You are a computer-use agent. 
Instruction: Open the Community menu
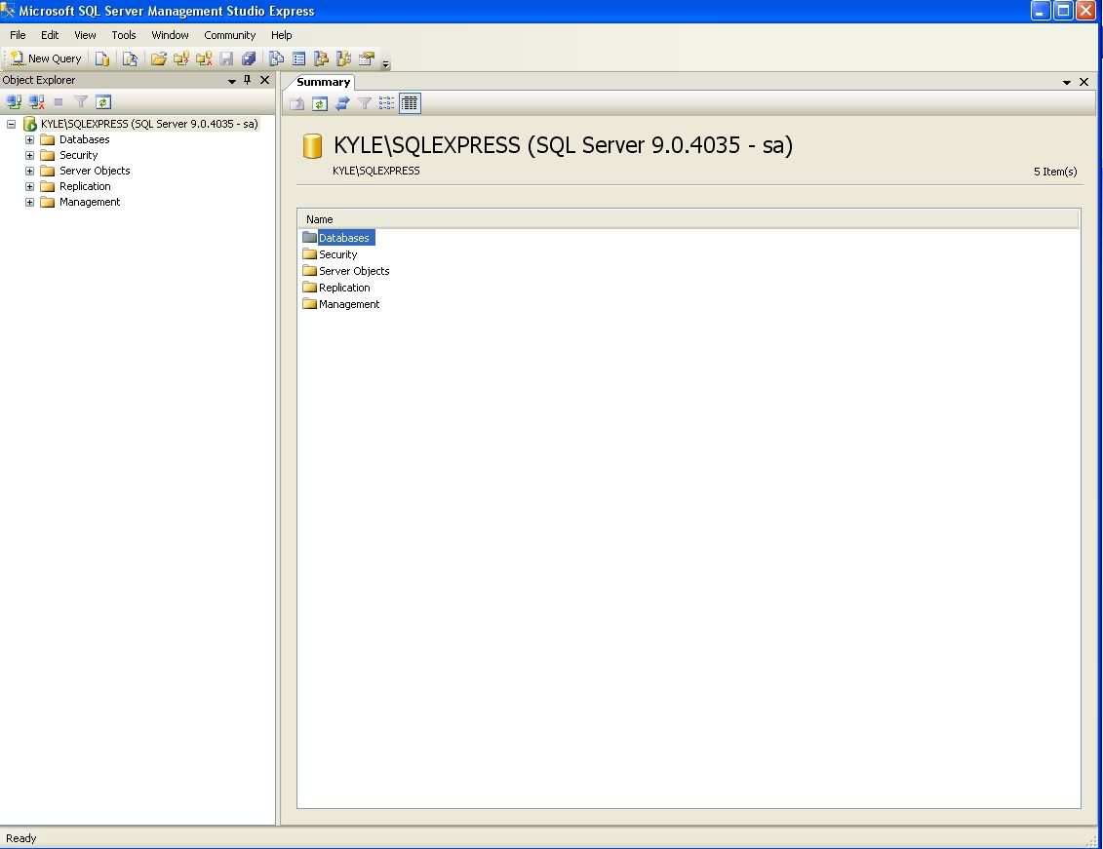(x=229, y=35)
